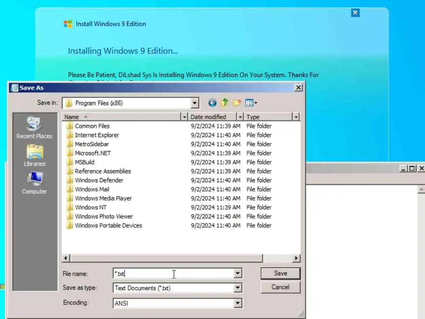
Task: Click the Save As dialog resize grip
Action: [301, 314]
